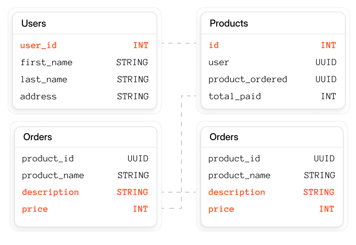Select the id key field in Products
356x245 pixels.
214,45
